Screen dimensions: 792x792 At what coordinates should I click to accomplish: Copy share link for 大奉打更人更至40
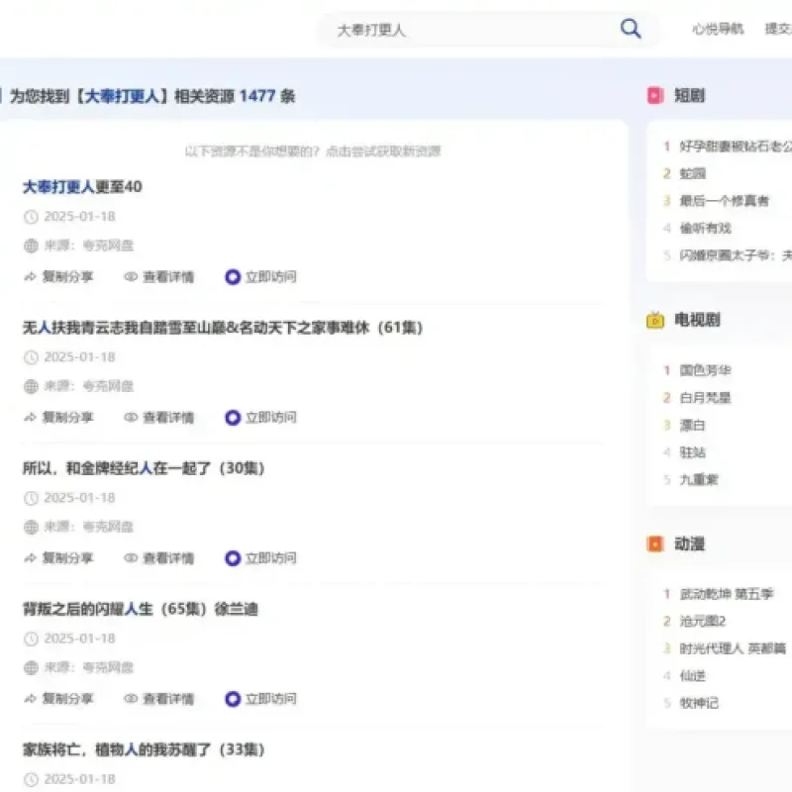pos(67,277)
